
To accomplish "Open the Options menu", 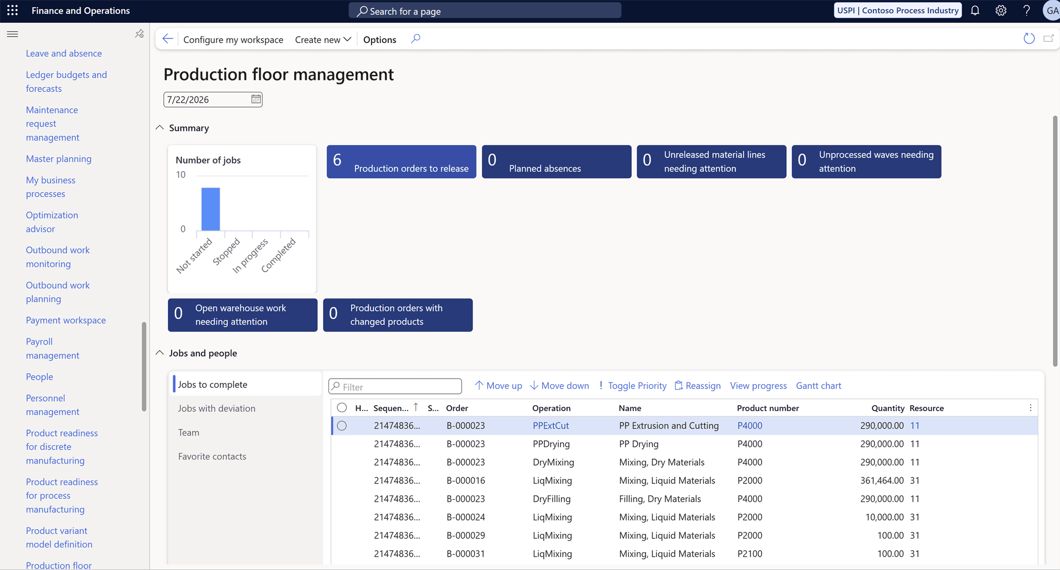I will [379, 39].
